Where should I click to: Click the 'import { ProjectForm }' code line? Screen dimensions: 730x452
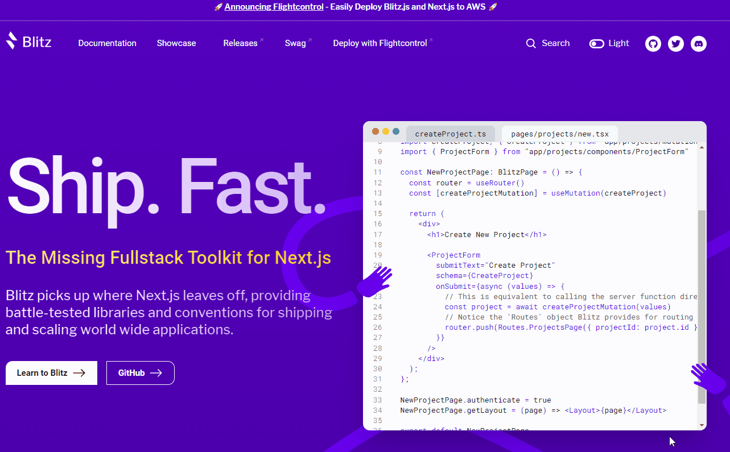[545, 152]
